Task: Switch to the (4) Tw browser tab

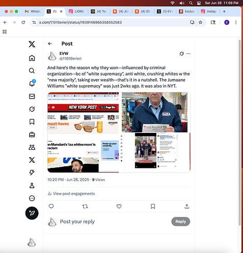Action: point(99,11)
